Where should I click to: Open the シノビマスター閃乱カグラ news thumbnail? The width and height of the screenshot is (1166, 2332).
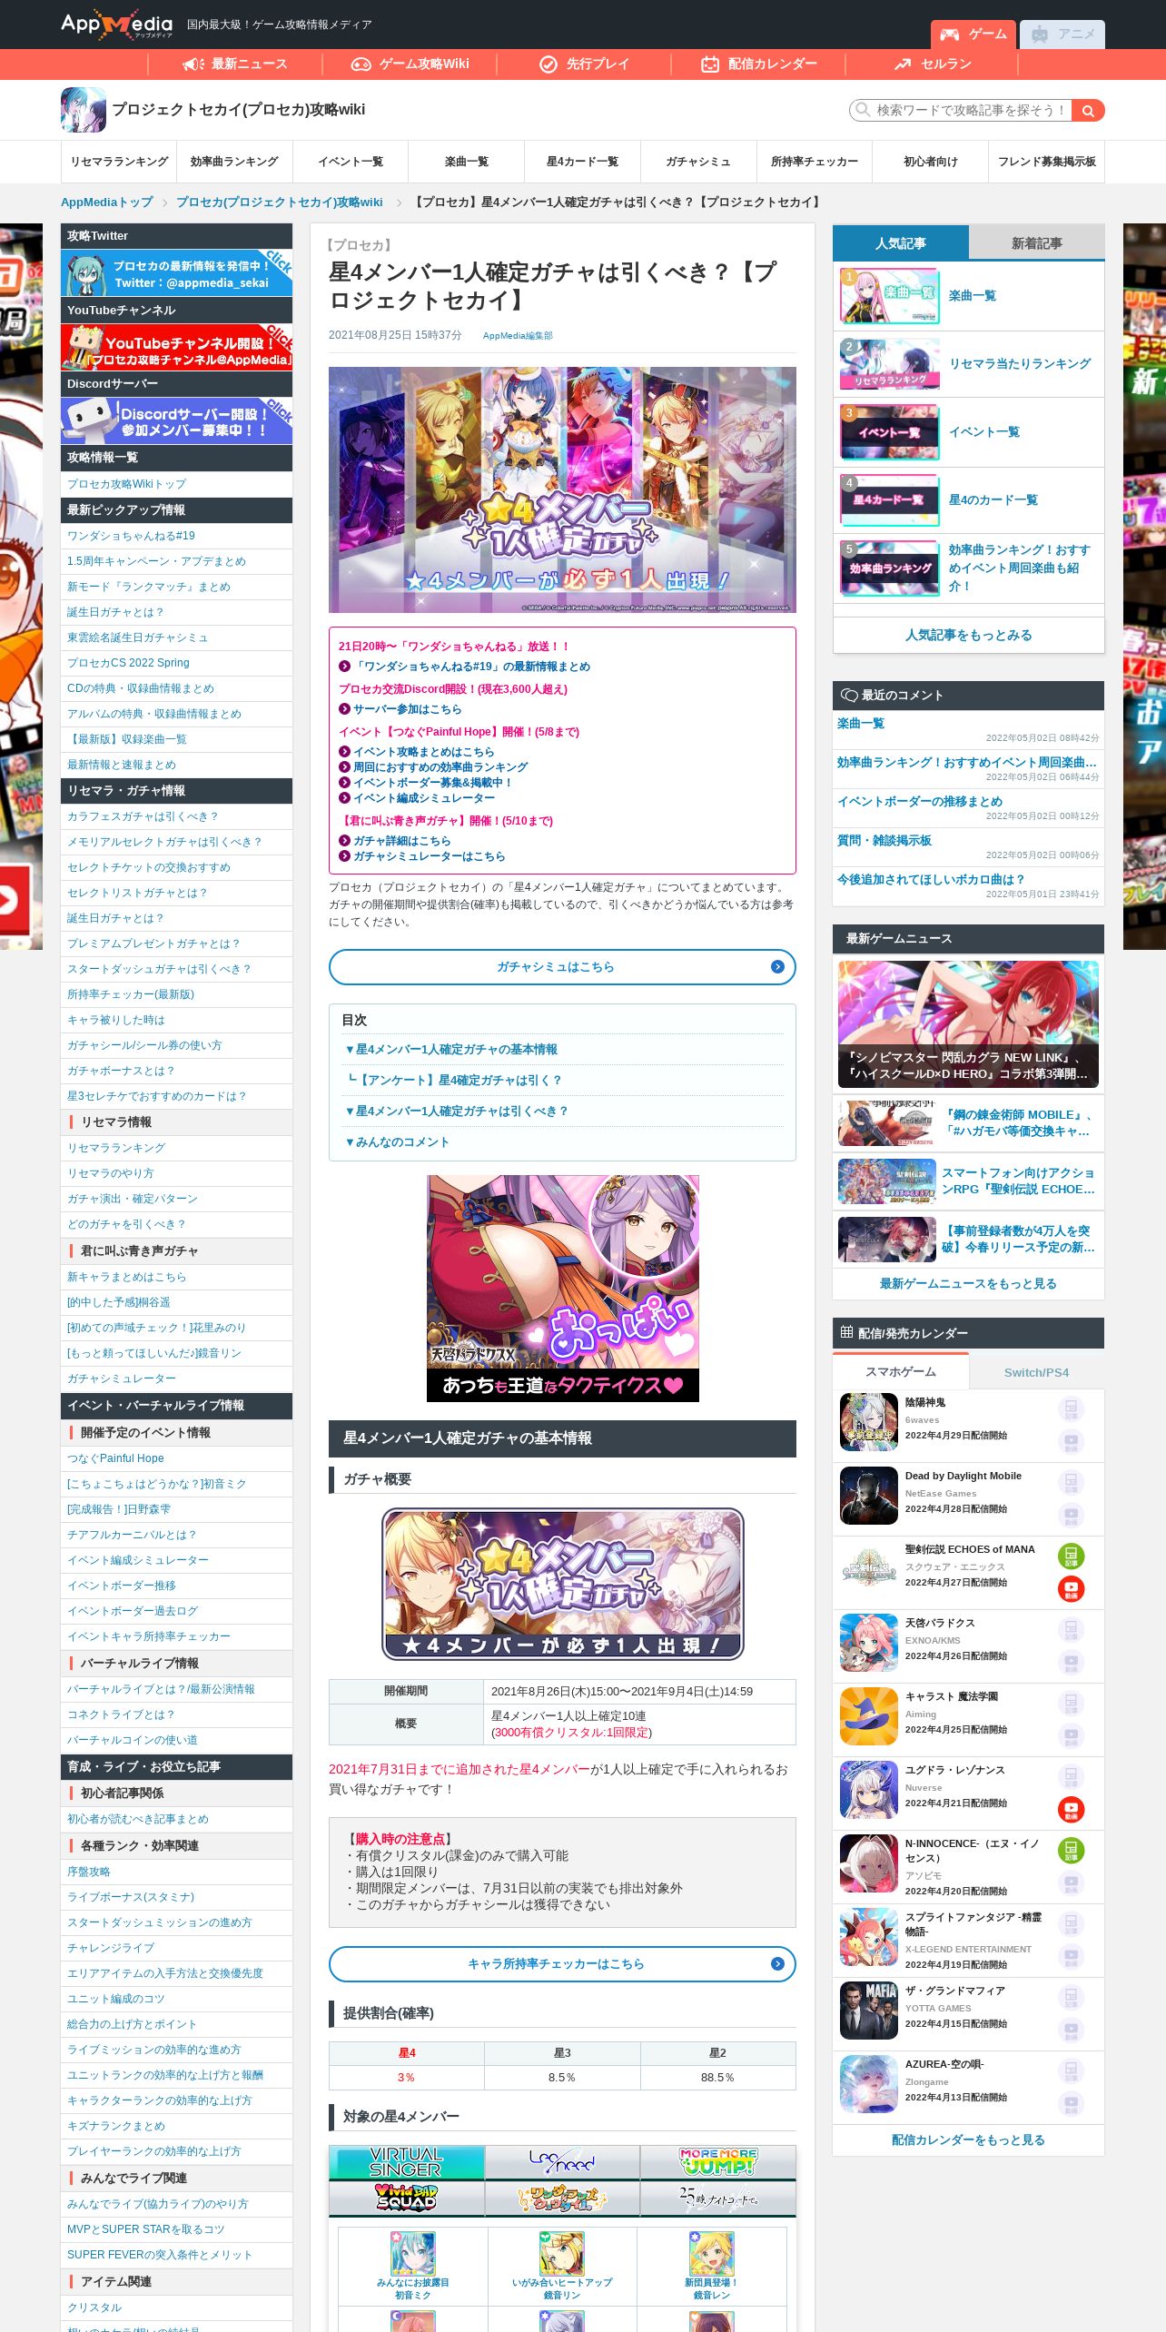969,1024
